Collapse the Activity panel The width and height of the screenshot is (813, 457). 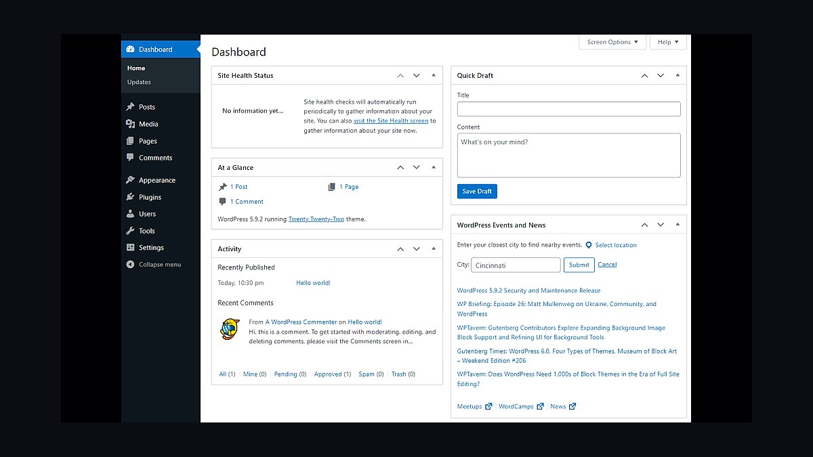tap(434, 249)
